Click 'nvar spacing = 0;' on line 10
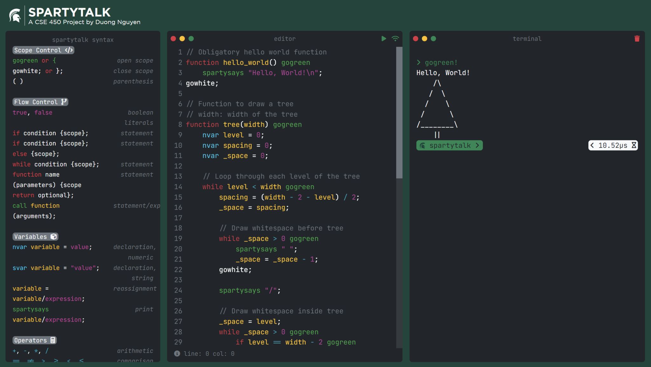This screenshot has height=367, width=651. [237, 146]
